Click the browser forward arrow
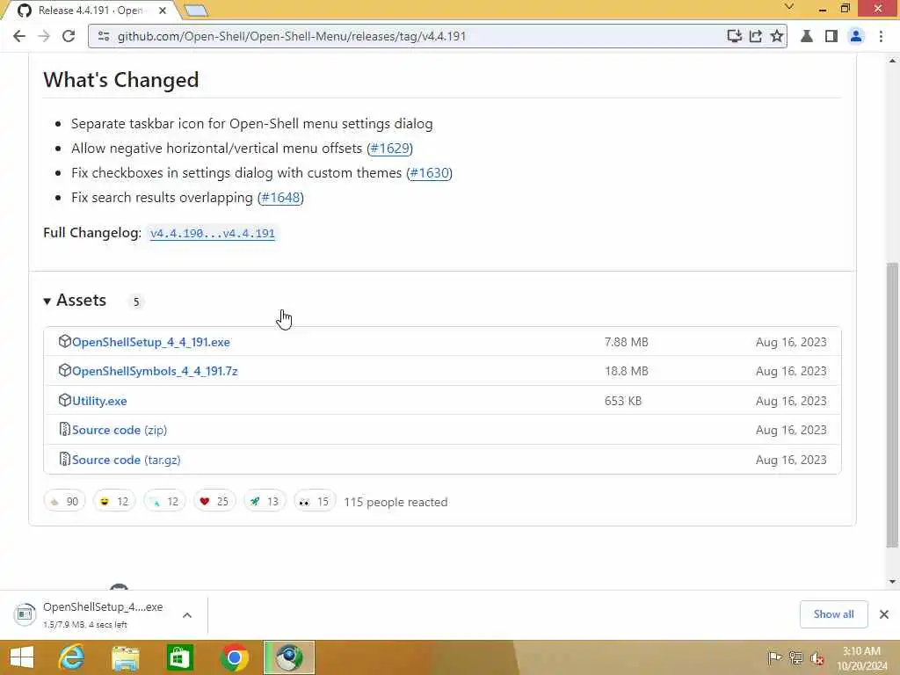900x675 pixels. click(x=44, y=36)
